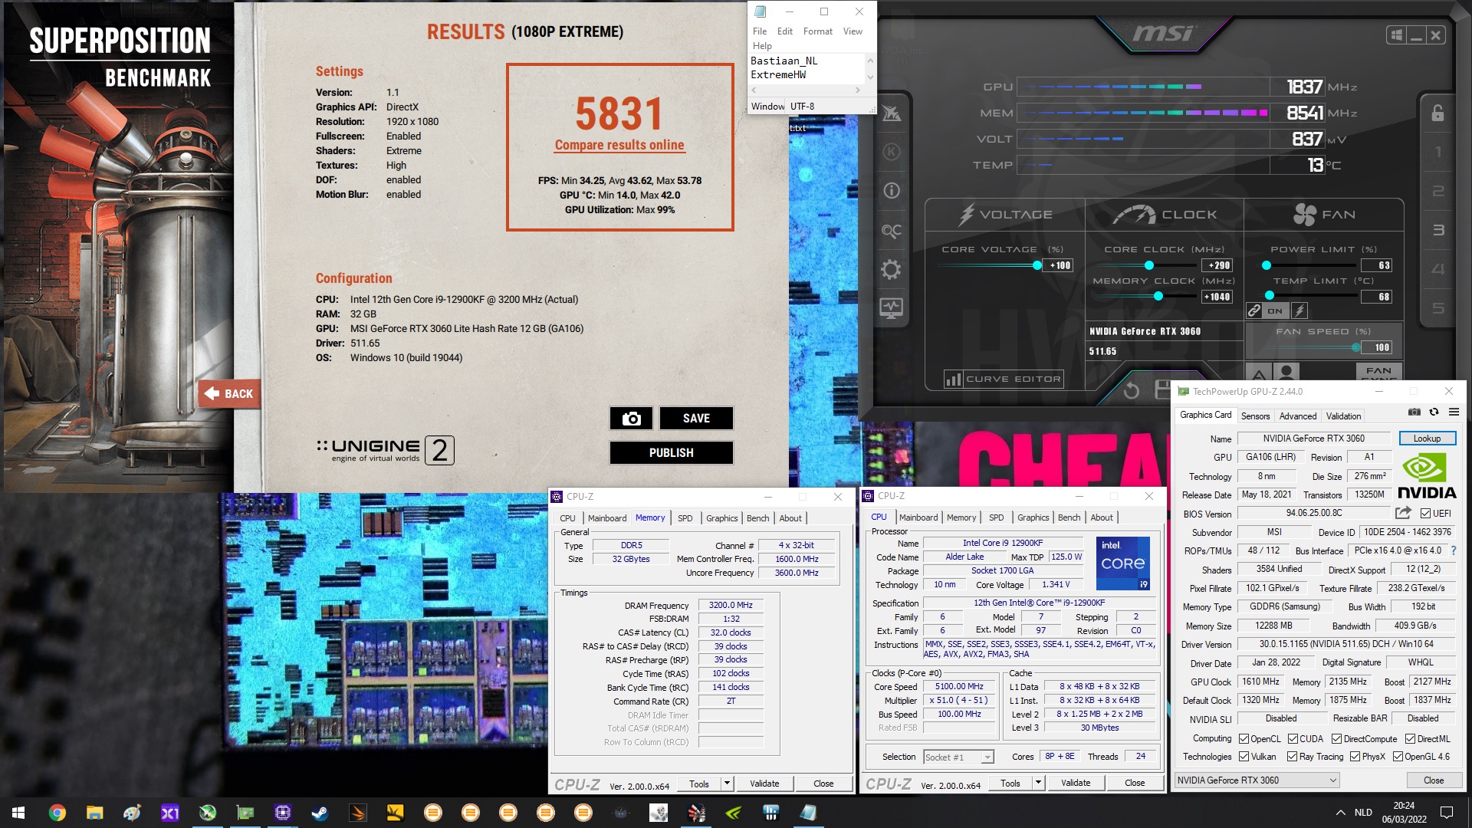Click the Bus Interface question mark in GPU-Z
Screen dimensions: 1472x828
pyautogui.click(x=1454, y=550)
